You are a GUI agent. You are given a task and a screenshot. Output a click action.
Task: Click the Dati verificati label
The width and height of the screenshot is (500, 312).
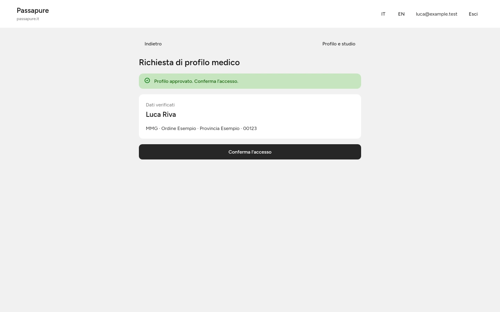[x=160, y=105]
